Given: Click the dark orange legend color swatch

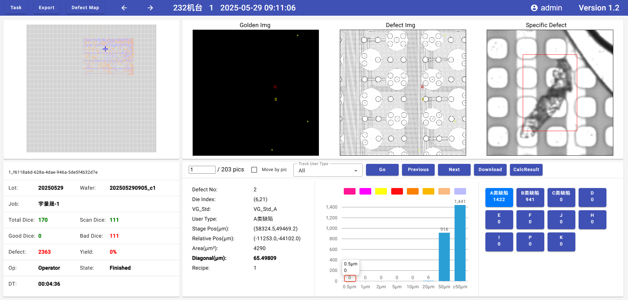Looking at the screenshot, I should tap(413, 191).
